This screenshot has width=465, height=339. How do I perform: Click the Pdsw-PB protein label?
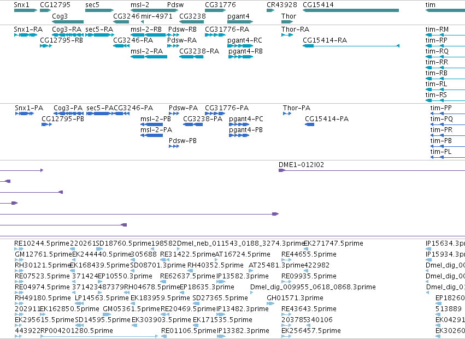tap(183, 141)
